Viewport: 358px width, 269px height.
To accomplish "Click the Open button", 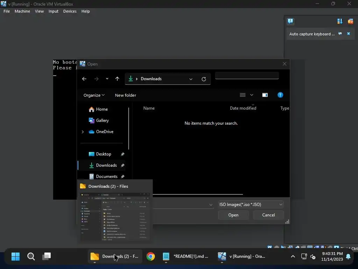I will coord(233,215).
